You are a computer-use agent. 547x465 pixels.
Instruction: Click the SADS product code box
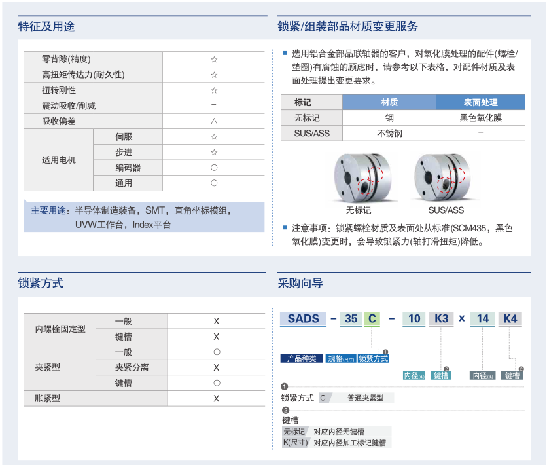tap(304, 319)
